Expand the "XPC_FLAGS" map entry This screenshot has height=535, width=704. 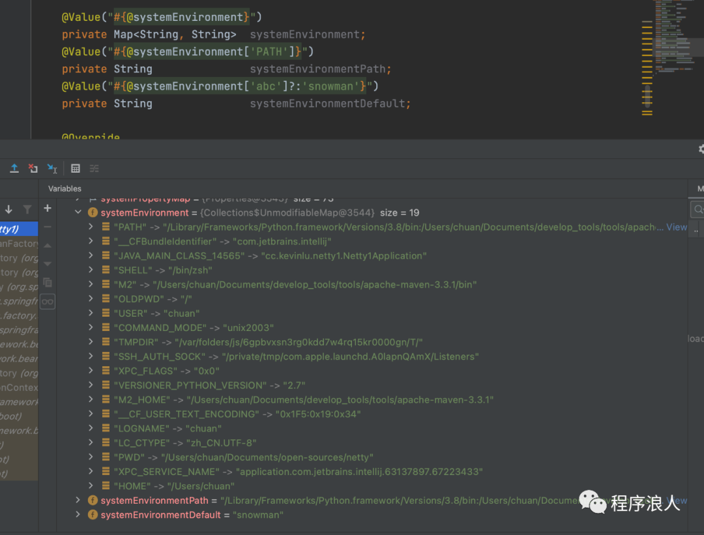91,370
